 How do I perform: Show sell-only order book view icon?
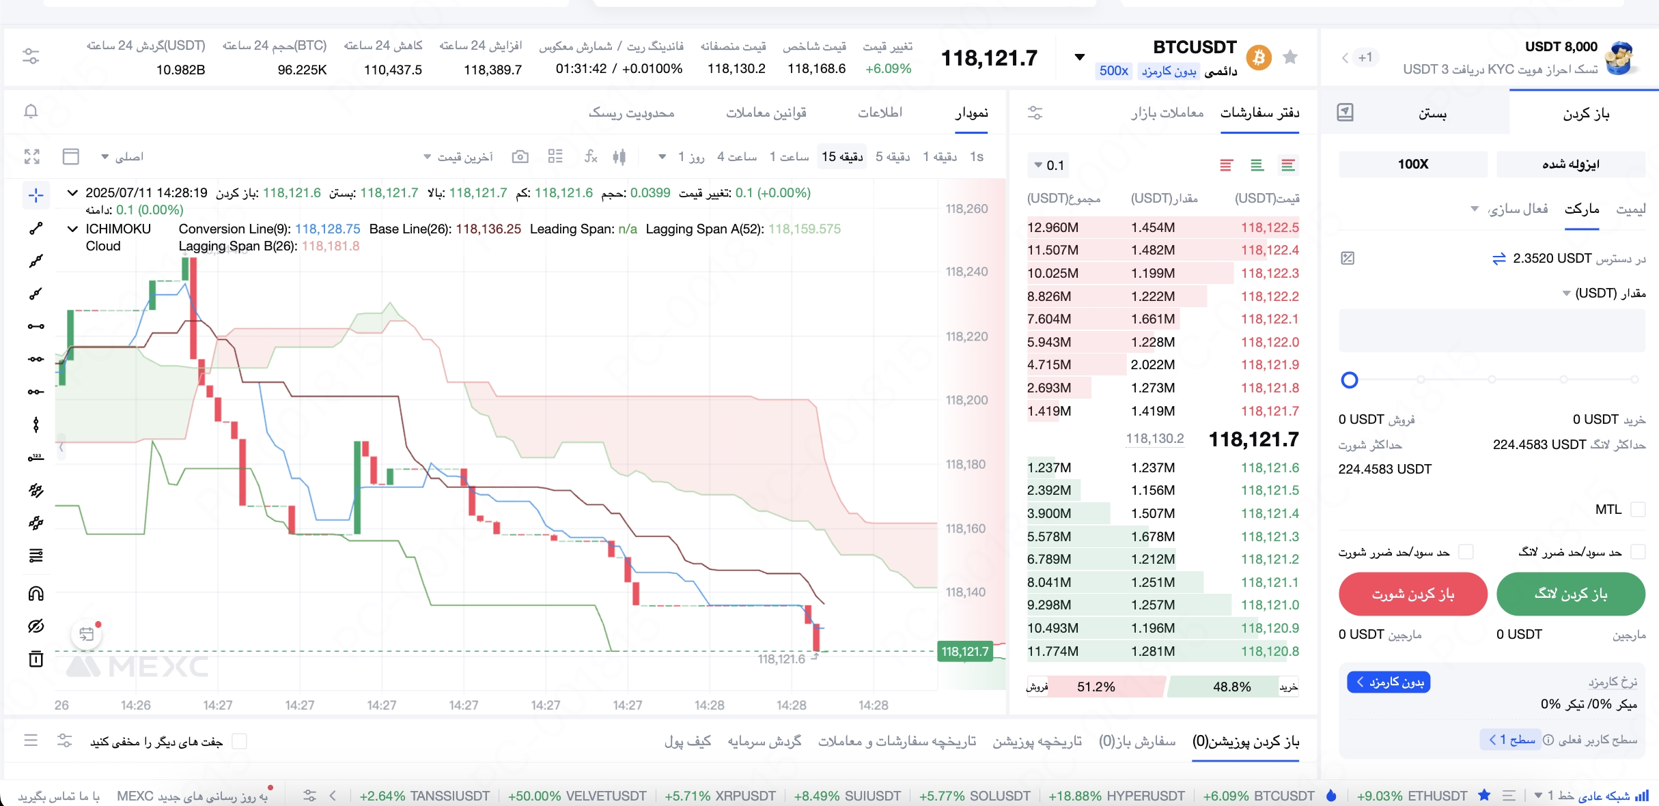pos(1226,164)
